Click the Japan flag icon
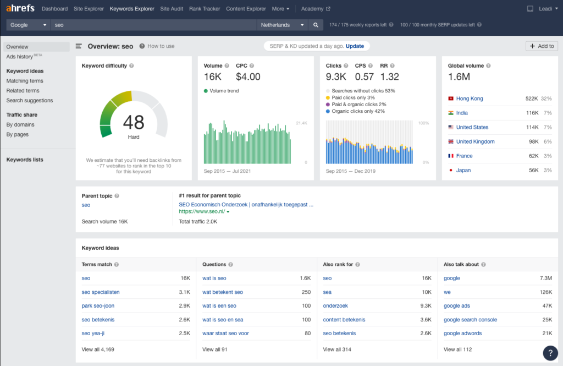563x366 pixels. pos(451,171)
